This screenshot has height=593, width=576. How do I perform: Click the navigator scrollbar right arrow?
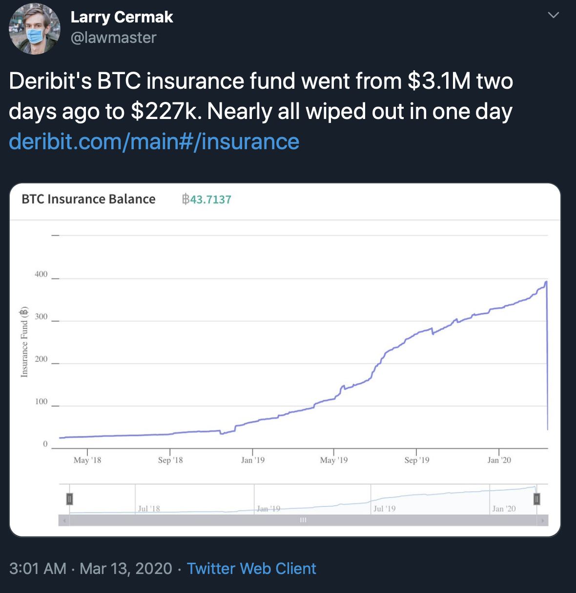coord(543,520)
